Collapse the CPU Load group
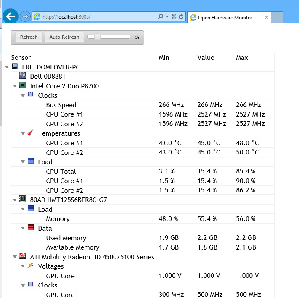The image size is (299, 298). 23,162
